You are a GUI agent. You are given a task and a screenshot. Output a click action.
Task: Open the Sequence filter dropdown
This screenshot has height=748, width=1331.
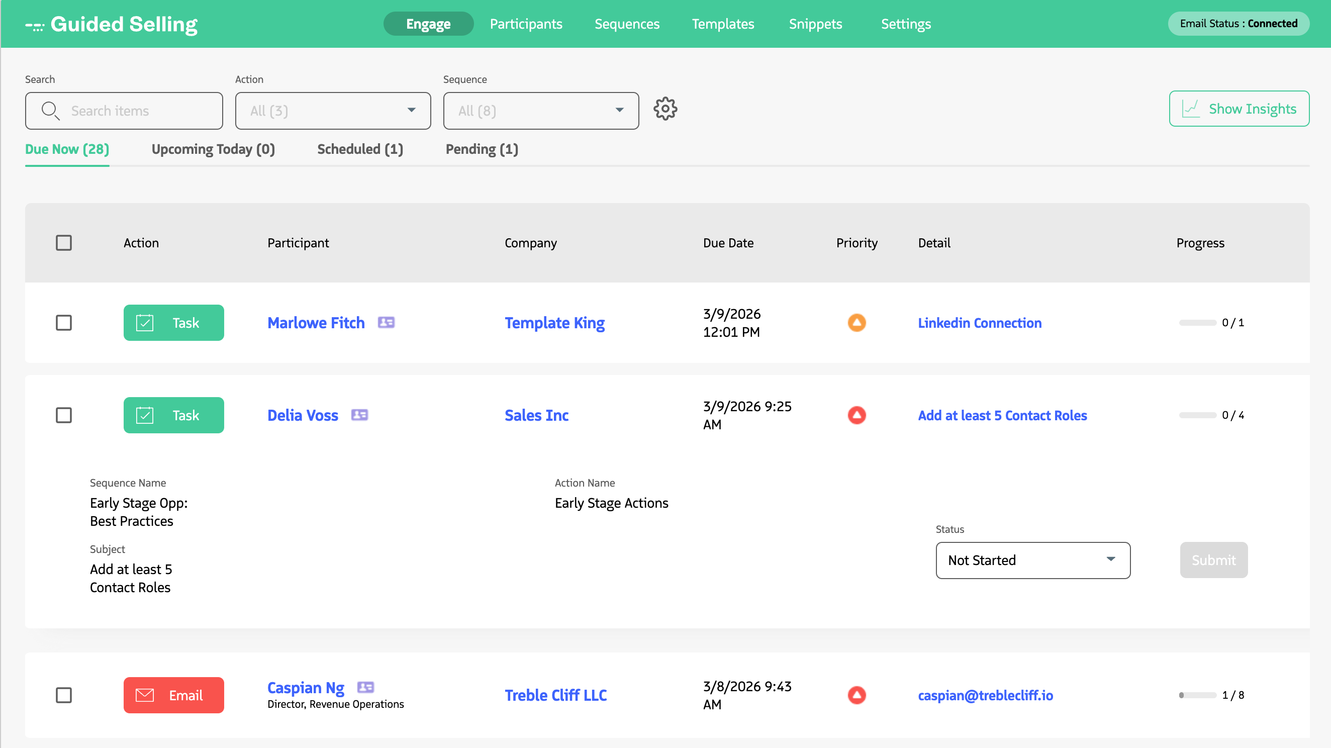[540, 111]
